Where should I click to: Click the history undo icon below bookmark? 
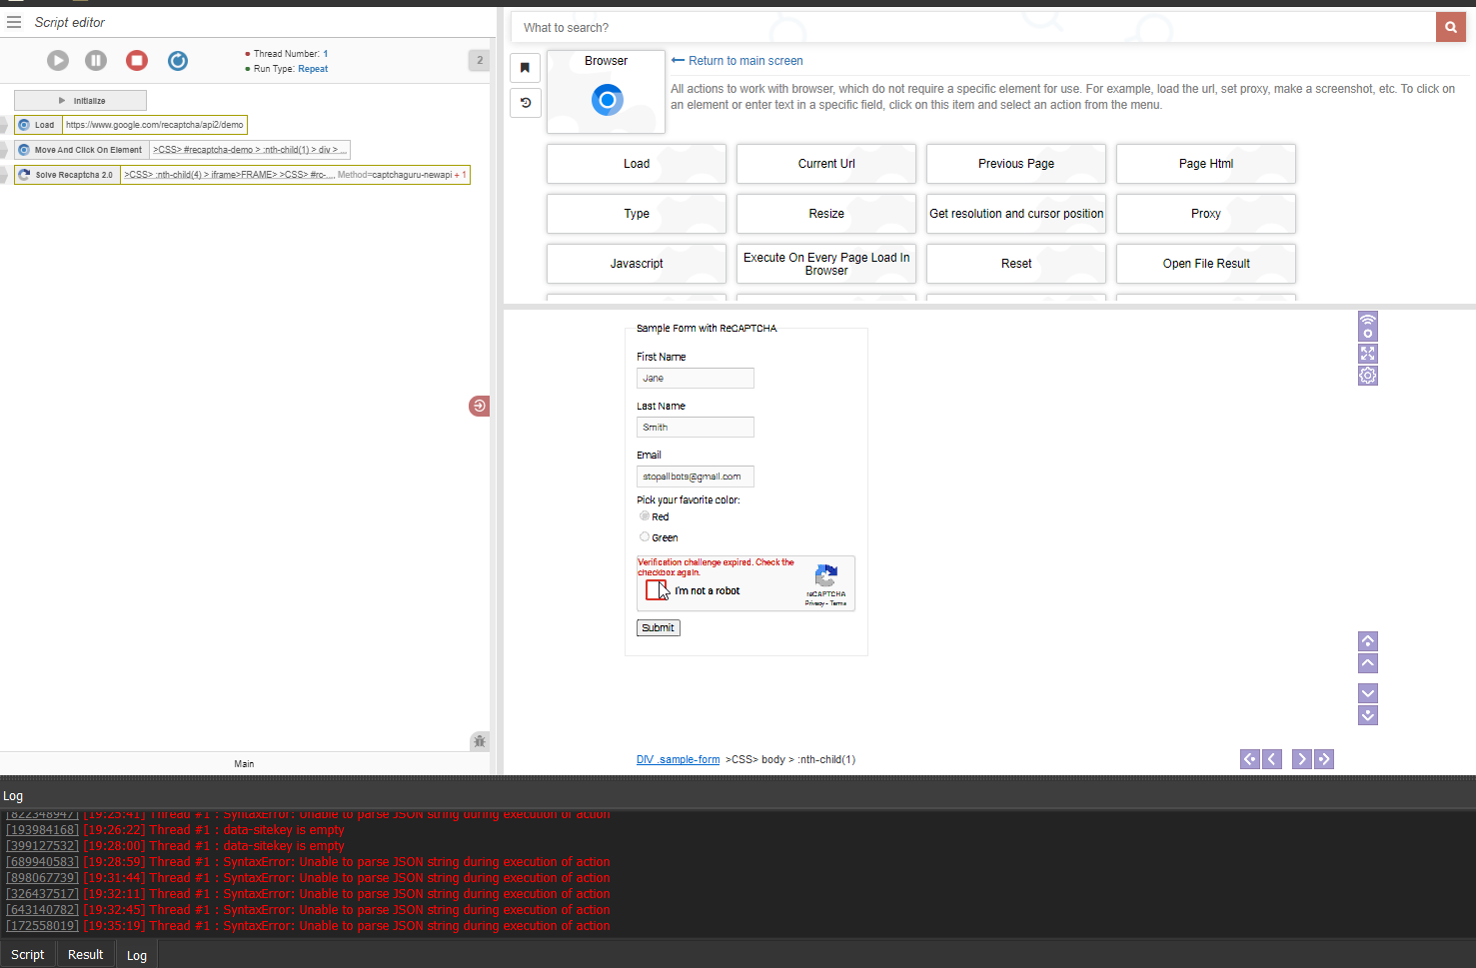coord(525,103)
